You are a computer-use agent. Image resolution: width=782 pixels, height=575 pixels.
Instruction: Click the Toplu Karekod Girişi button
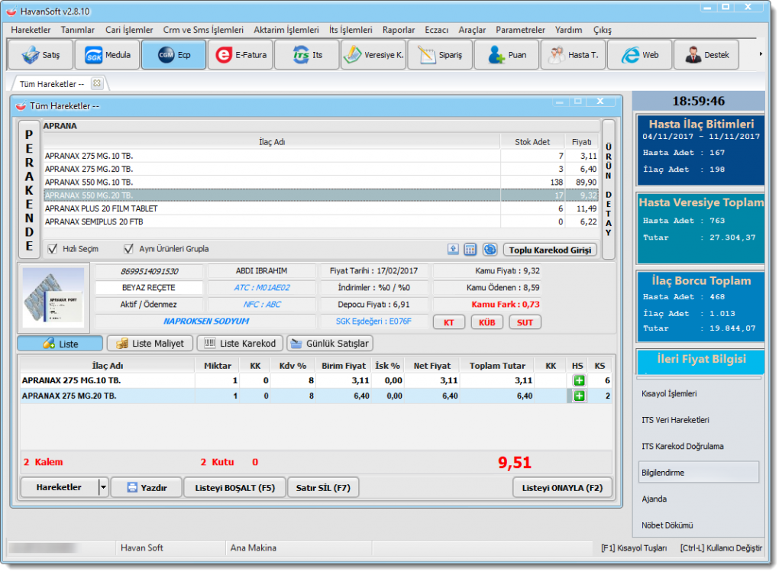click(x=550, y=250)
